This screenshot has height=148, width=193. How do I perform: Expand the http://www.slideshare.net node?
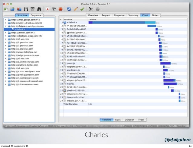tap(5, 52)
